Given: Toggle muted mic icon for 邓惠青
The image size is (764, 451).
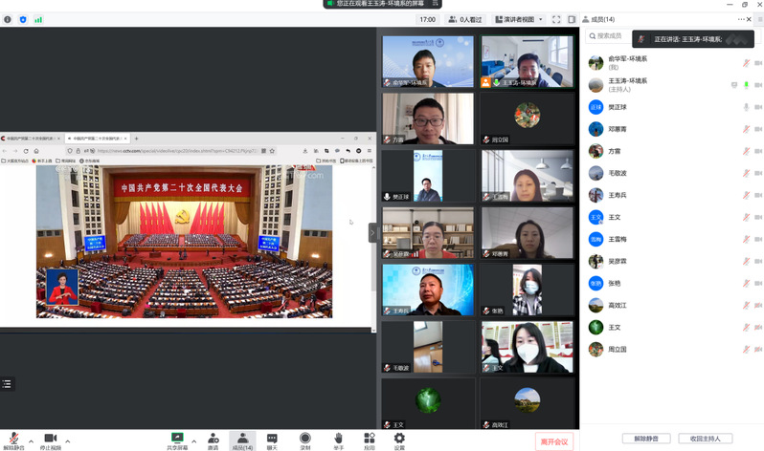Looking at the screenshot, I should tap(746, 129).
